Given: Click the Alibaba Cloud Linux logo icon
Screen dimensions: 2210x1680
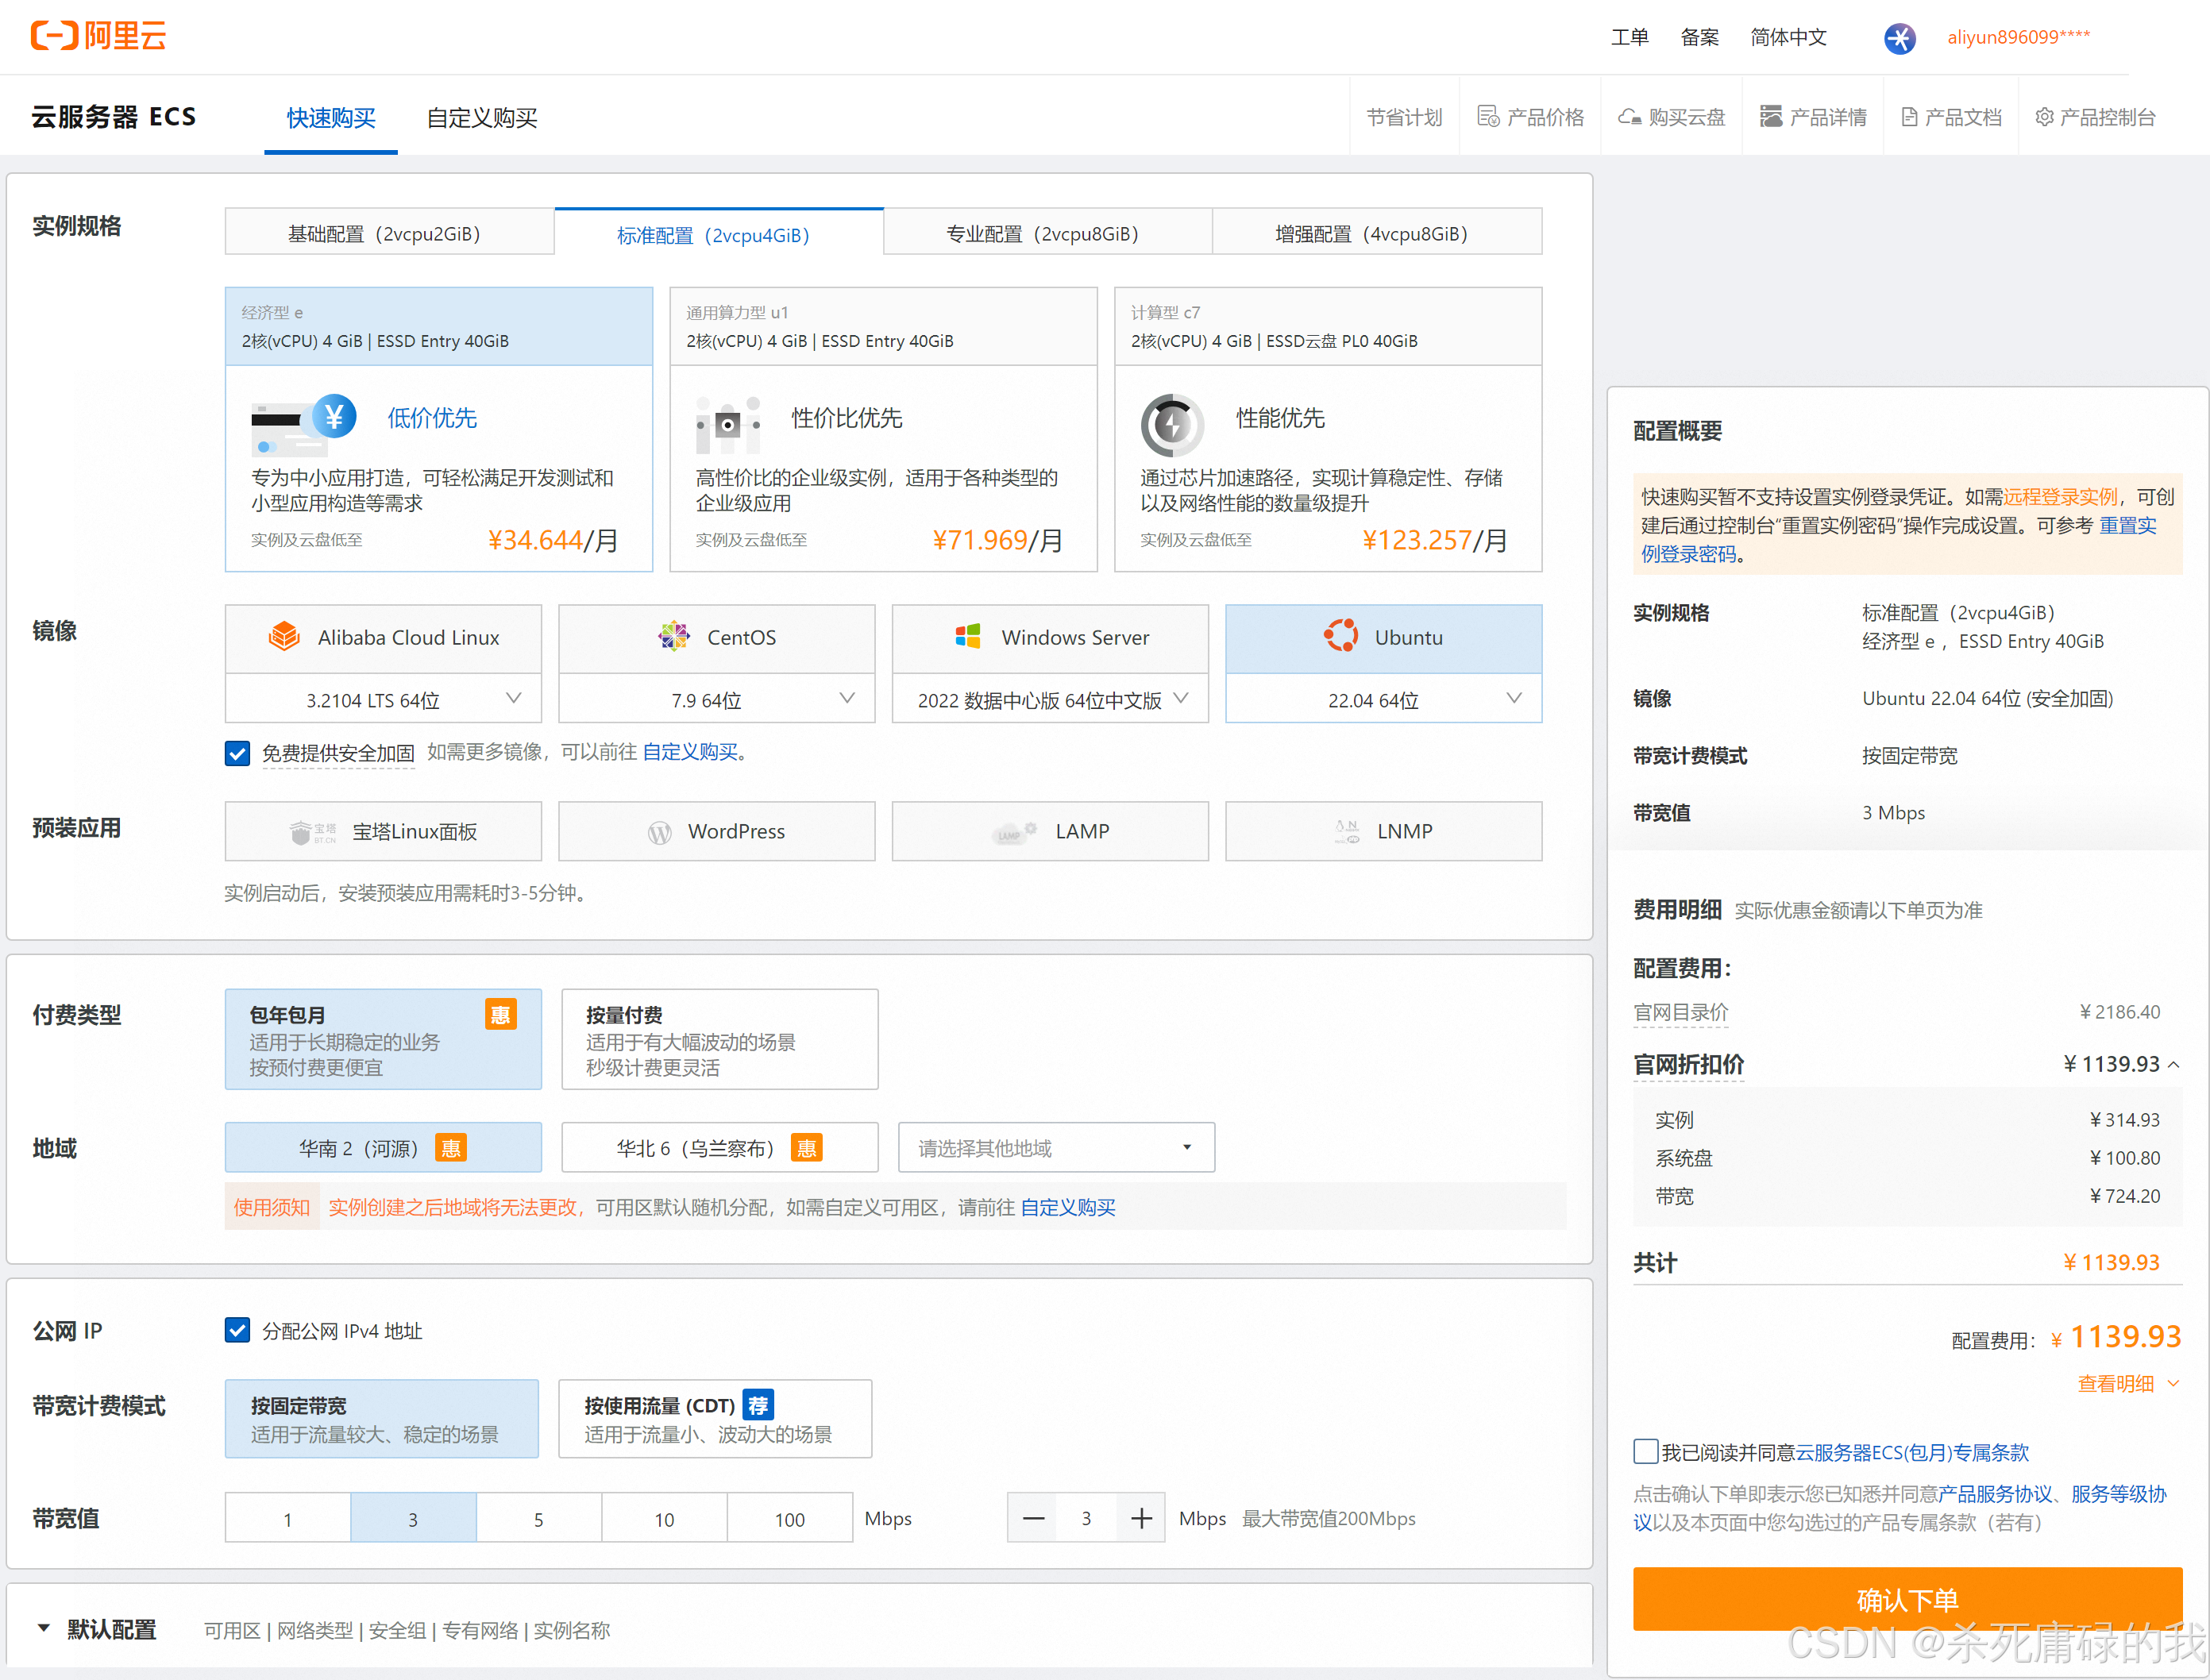Looking at the screenshot, I should tap(285, 637).
